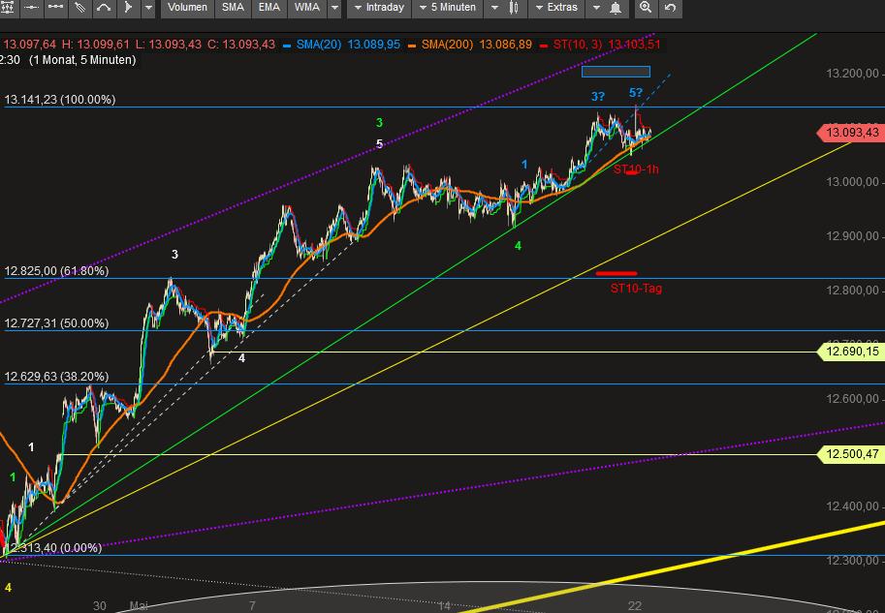Toggle the EMA indicator button
Viewport: 885px width, 613px height.
click(269, 9)
